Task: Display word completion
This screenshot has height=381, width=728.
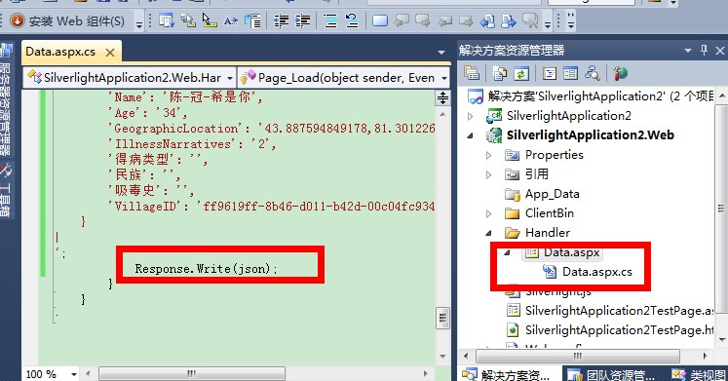Action: 231,20
